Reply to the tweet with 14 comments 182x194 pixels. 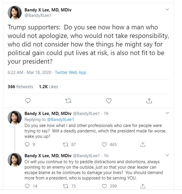28,186
